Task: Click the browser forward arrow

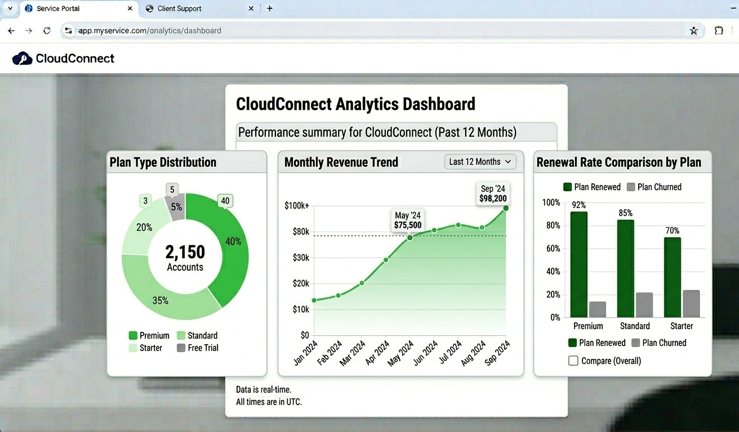Action: (x=29, y=31)
